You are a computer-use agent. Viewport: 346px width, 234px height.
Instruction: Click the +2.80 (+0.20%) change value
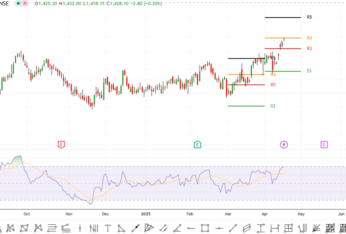point(146,4)
